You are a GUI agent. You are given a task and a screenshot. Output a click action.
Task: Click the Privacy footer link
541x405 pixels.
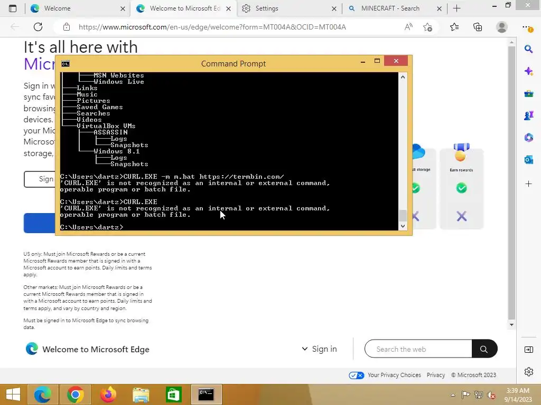tap(435, 375)
